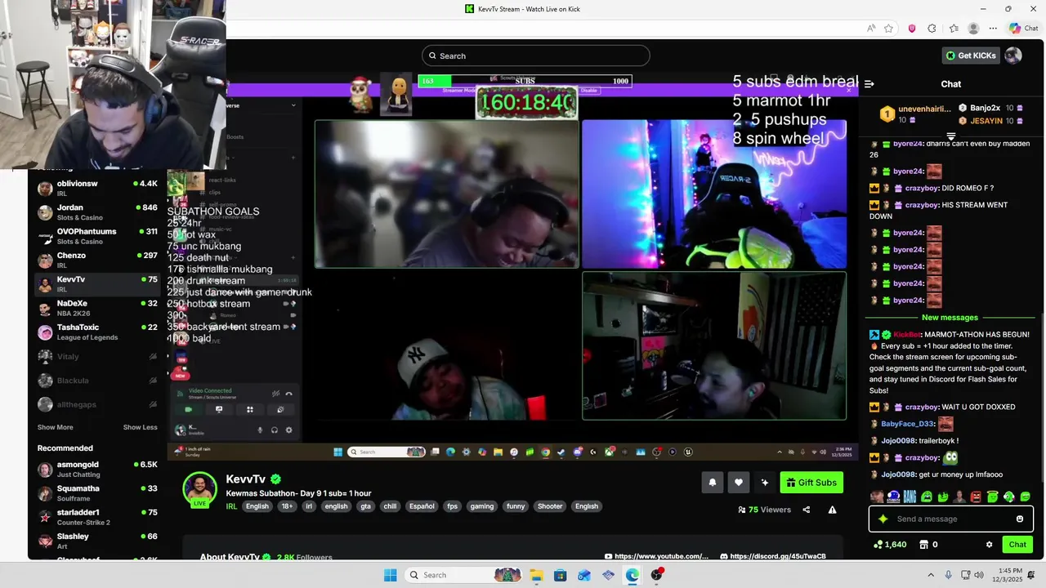
Task: Open Squamatha Soulframe recommended channel
Action: click(x=98, y=492)
